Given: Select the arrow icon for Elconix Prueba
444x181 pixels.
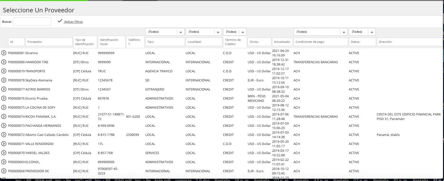Looking at the screenshot, I should point(4,98).
